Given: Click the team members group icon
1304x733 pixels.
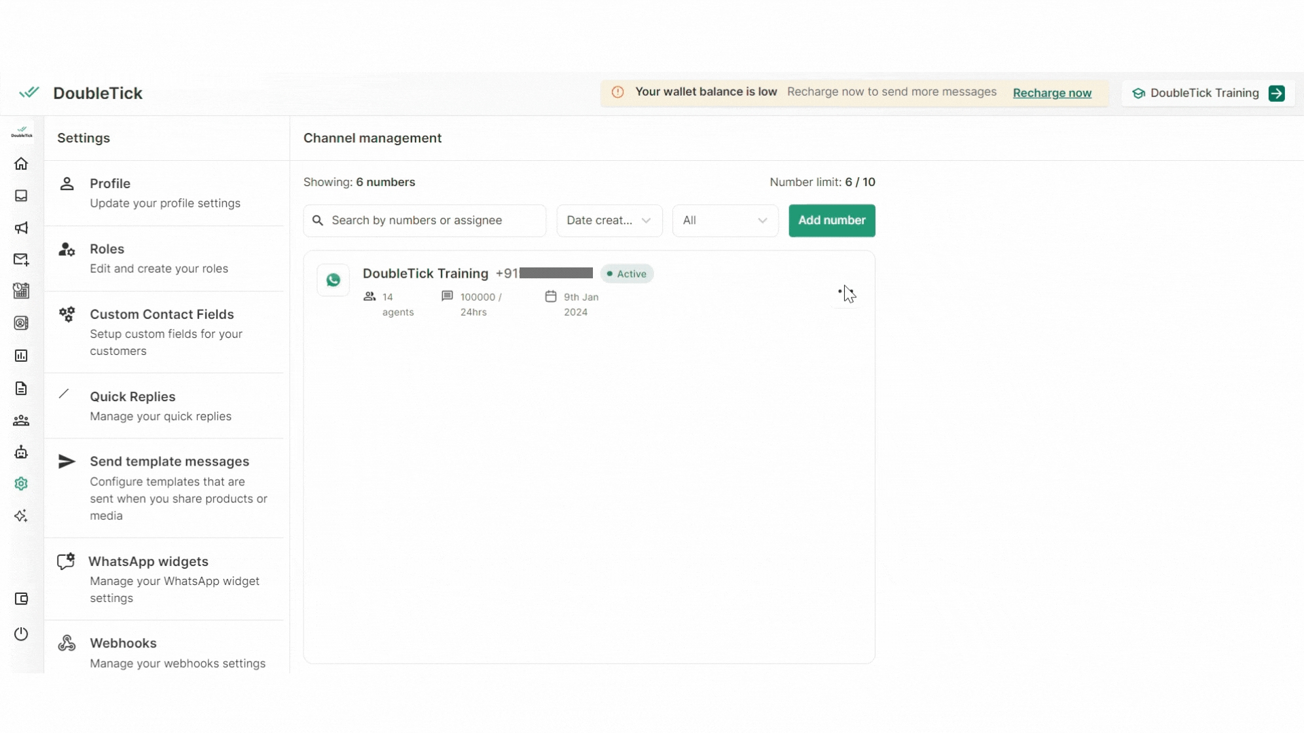Looking at the screenshot, I should (x=21, y=421).
